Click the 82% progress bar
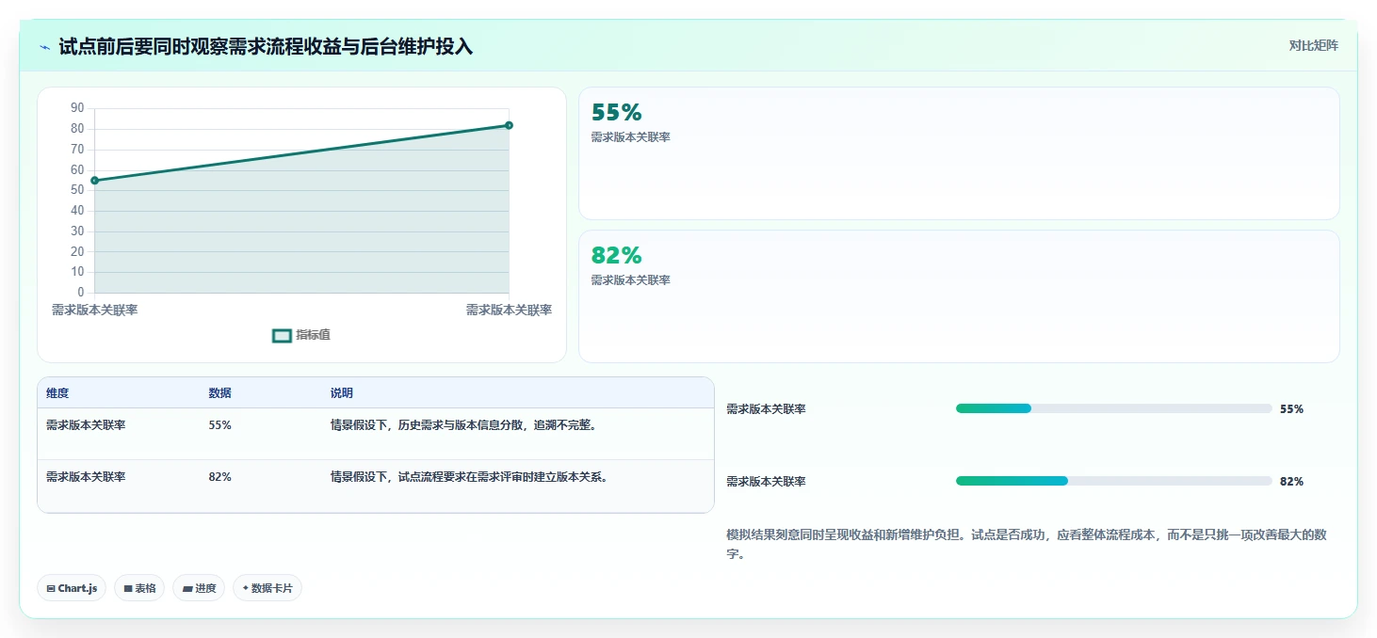1377x638 pixels. (x=1114, y=481)
